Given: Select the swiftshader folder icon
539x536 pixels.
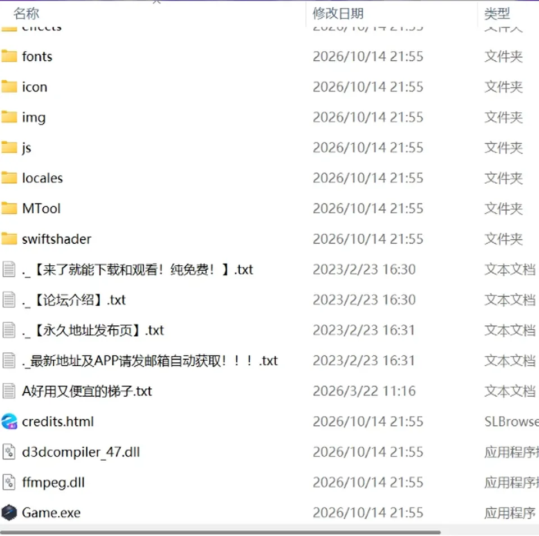Looking at the screenshot, I should [9, 239].
